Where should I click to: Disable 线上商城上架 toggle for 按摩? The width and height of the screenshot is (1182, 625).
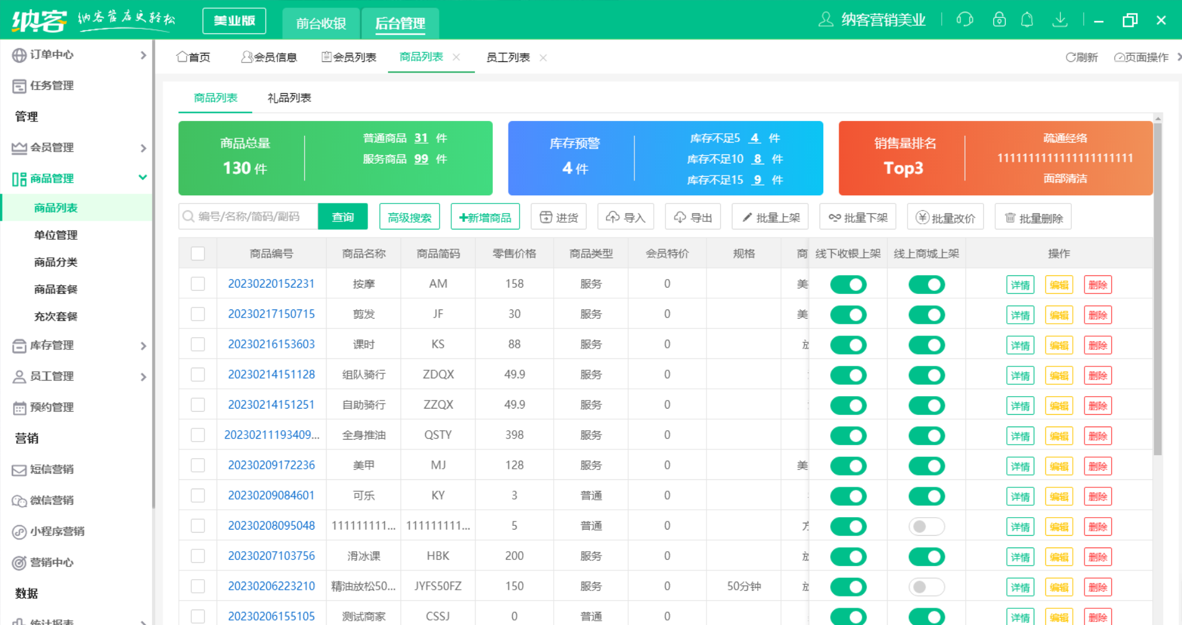(926, 284)
